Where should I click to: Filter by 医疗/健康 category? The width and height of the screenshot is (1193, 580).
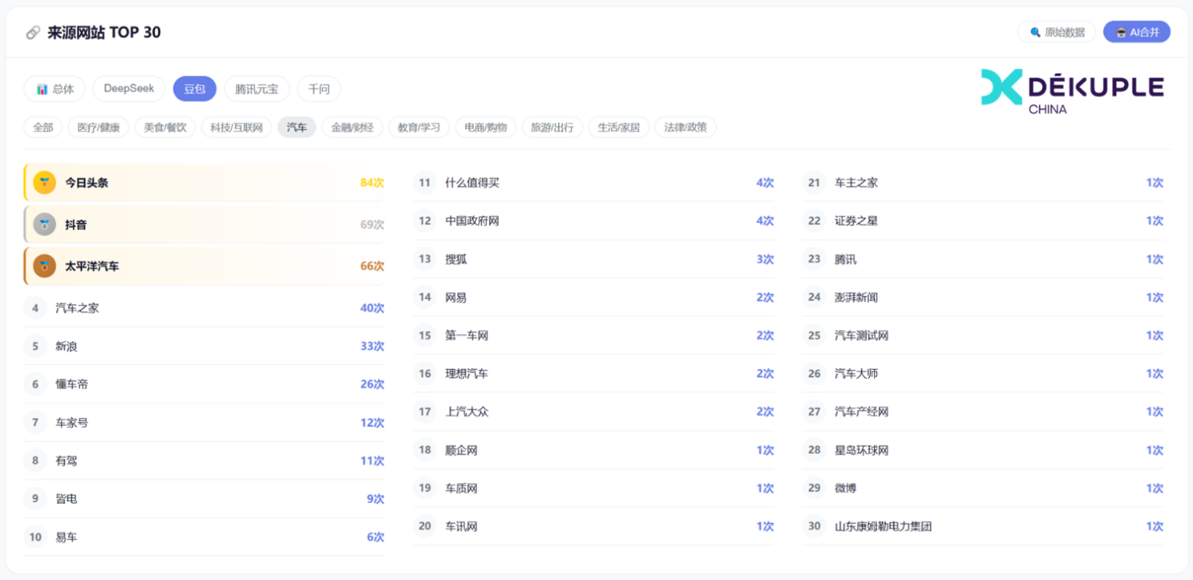point(98,127)
